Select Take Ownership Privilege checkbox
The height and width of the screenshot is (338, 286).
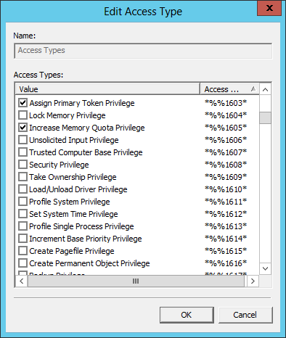pyautogui.click(x=23, y=177)
